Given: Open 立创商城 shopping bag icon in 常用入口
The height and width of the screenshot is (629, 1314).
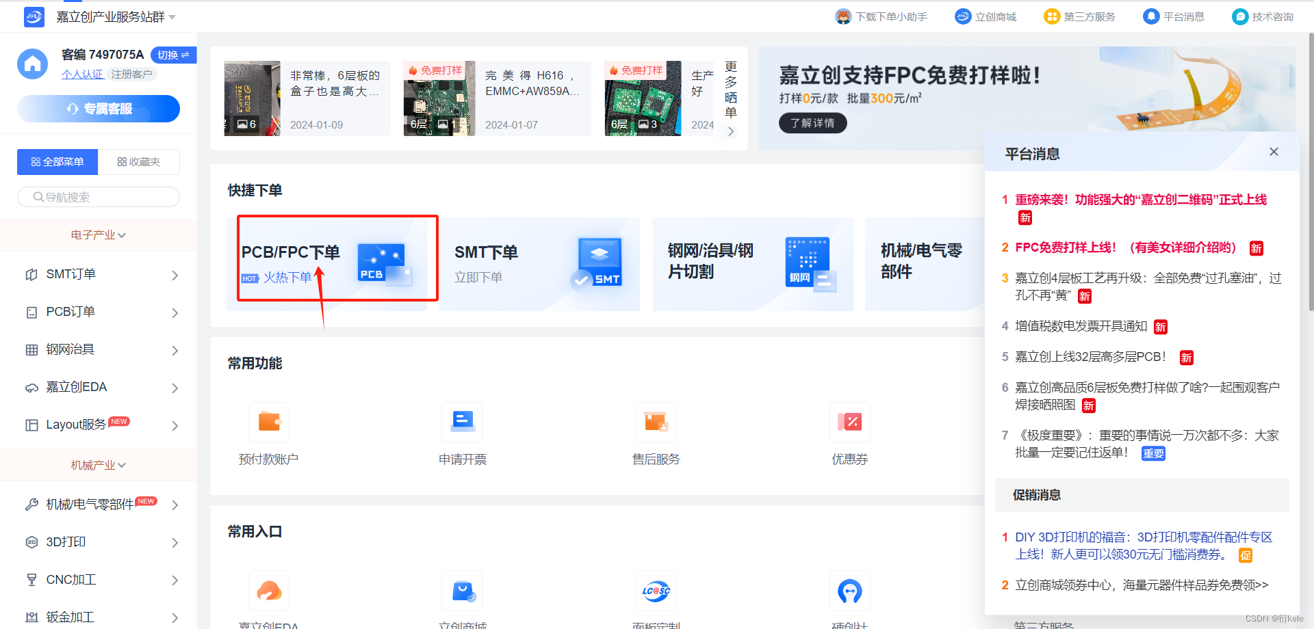Looking at the screenshot, I should point(463,590).
